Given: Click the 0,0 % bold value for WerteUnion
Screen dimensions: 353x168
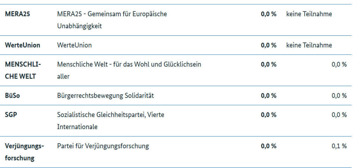Looking at the screenshot, I should point(269,45).
